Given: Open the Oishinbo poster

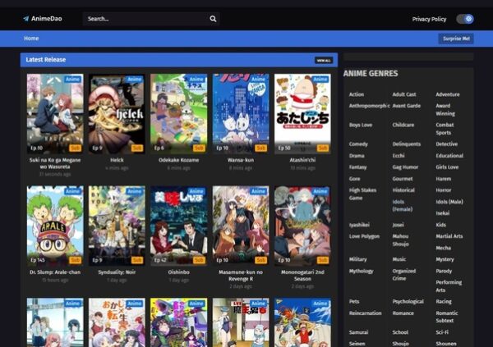Looking at the screenshot, I should (178, 226).
